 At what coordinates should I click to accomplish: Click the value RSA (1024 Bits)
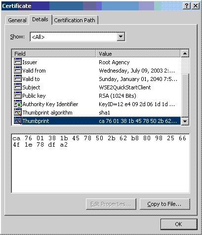coord(118,96)
